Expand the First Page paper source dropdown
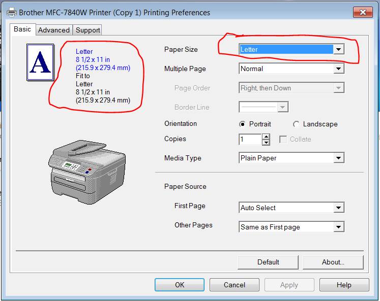Image resolution: width=380 pixels, height=301 pixels. [x=339, y=208]
